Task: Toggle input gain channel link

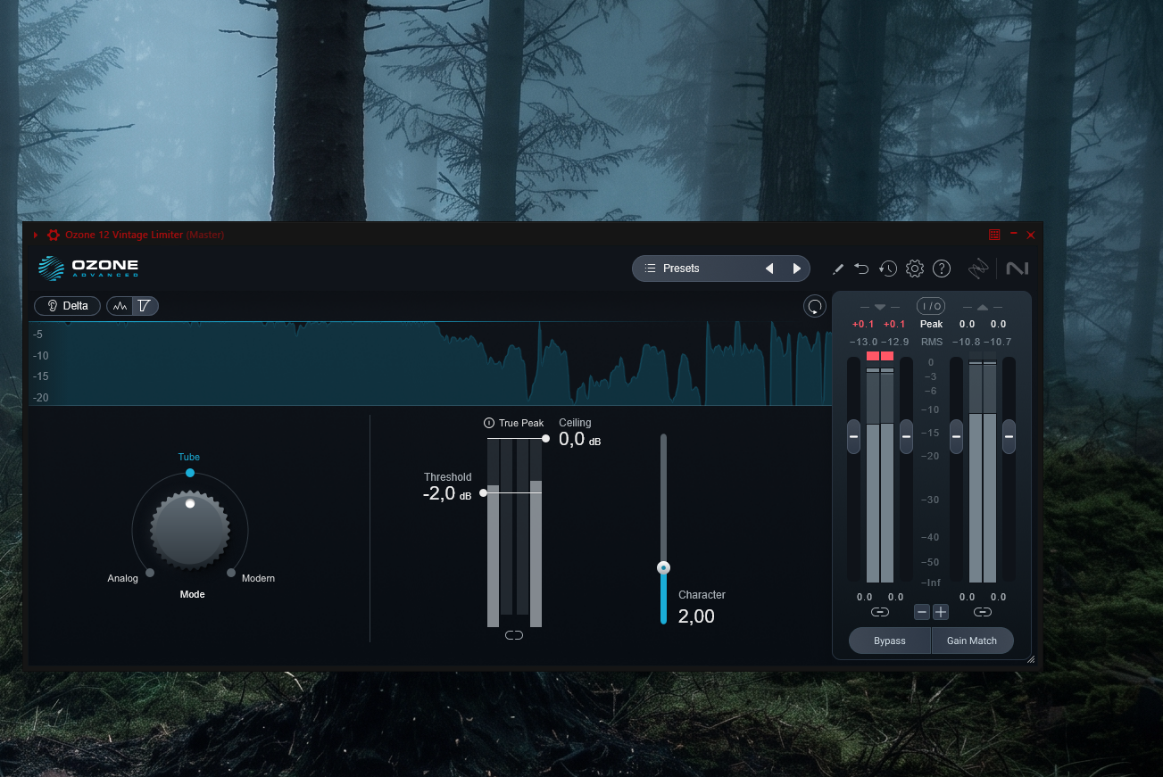Action: (880, 613)
